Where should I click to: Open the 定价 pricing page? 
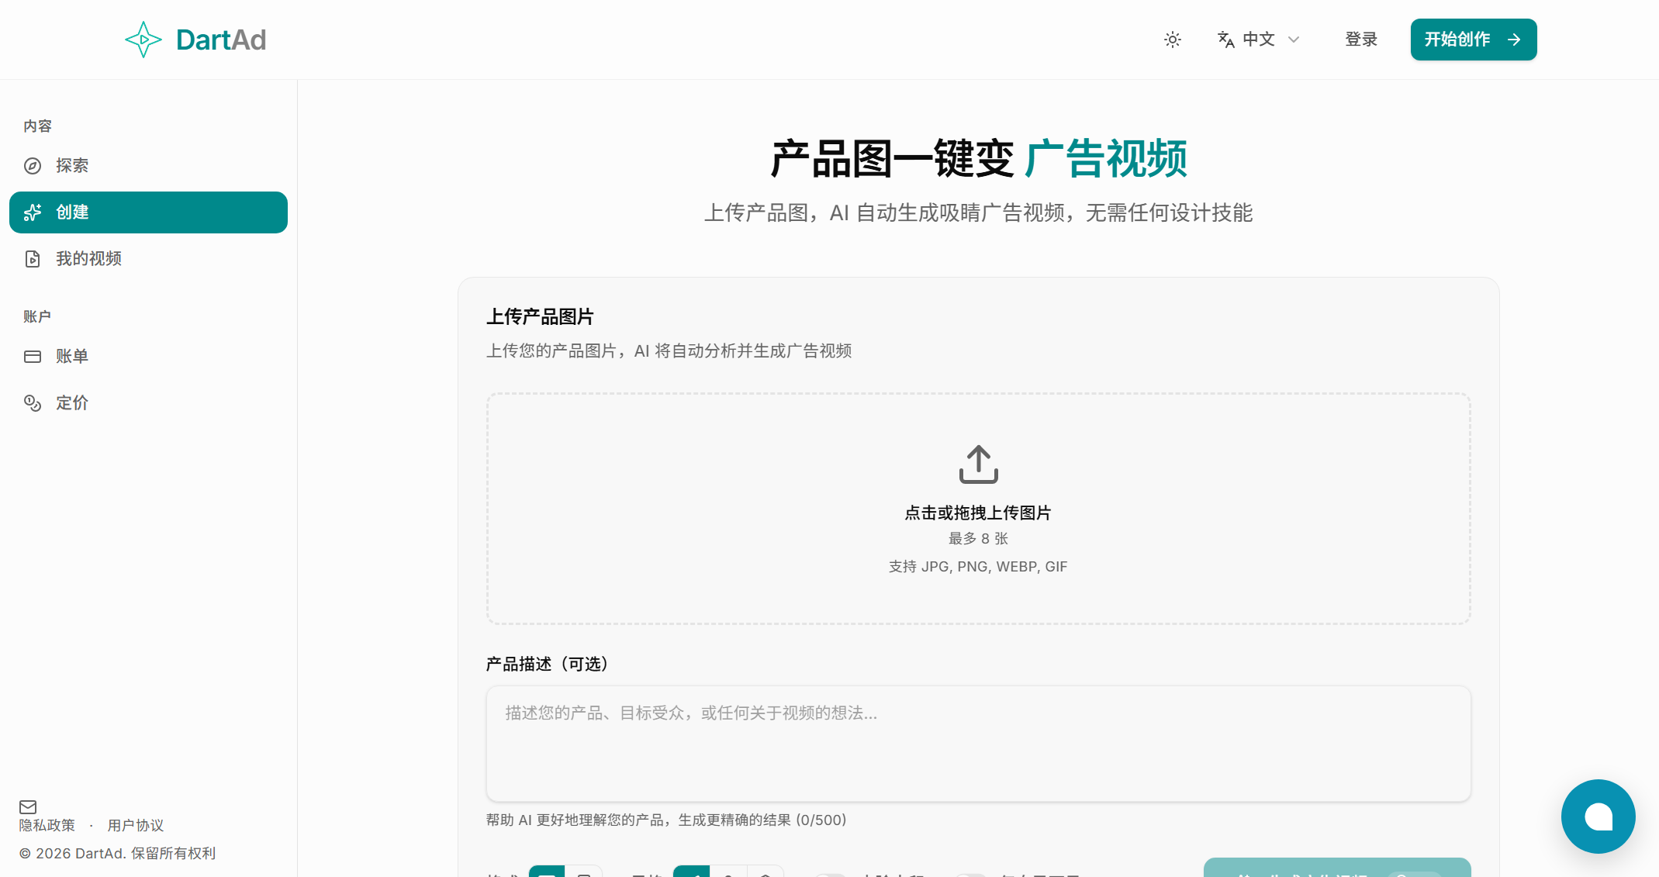pyautogui.click(x=148, y=403)
